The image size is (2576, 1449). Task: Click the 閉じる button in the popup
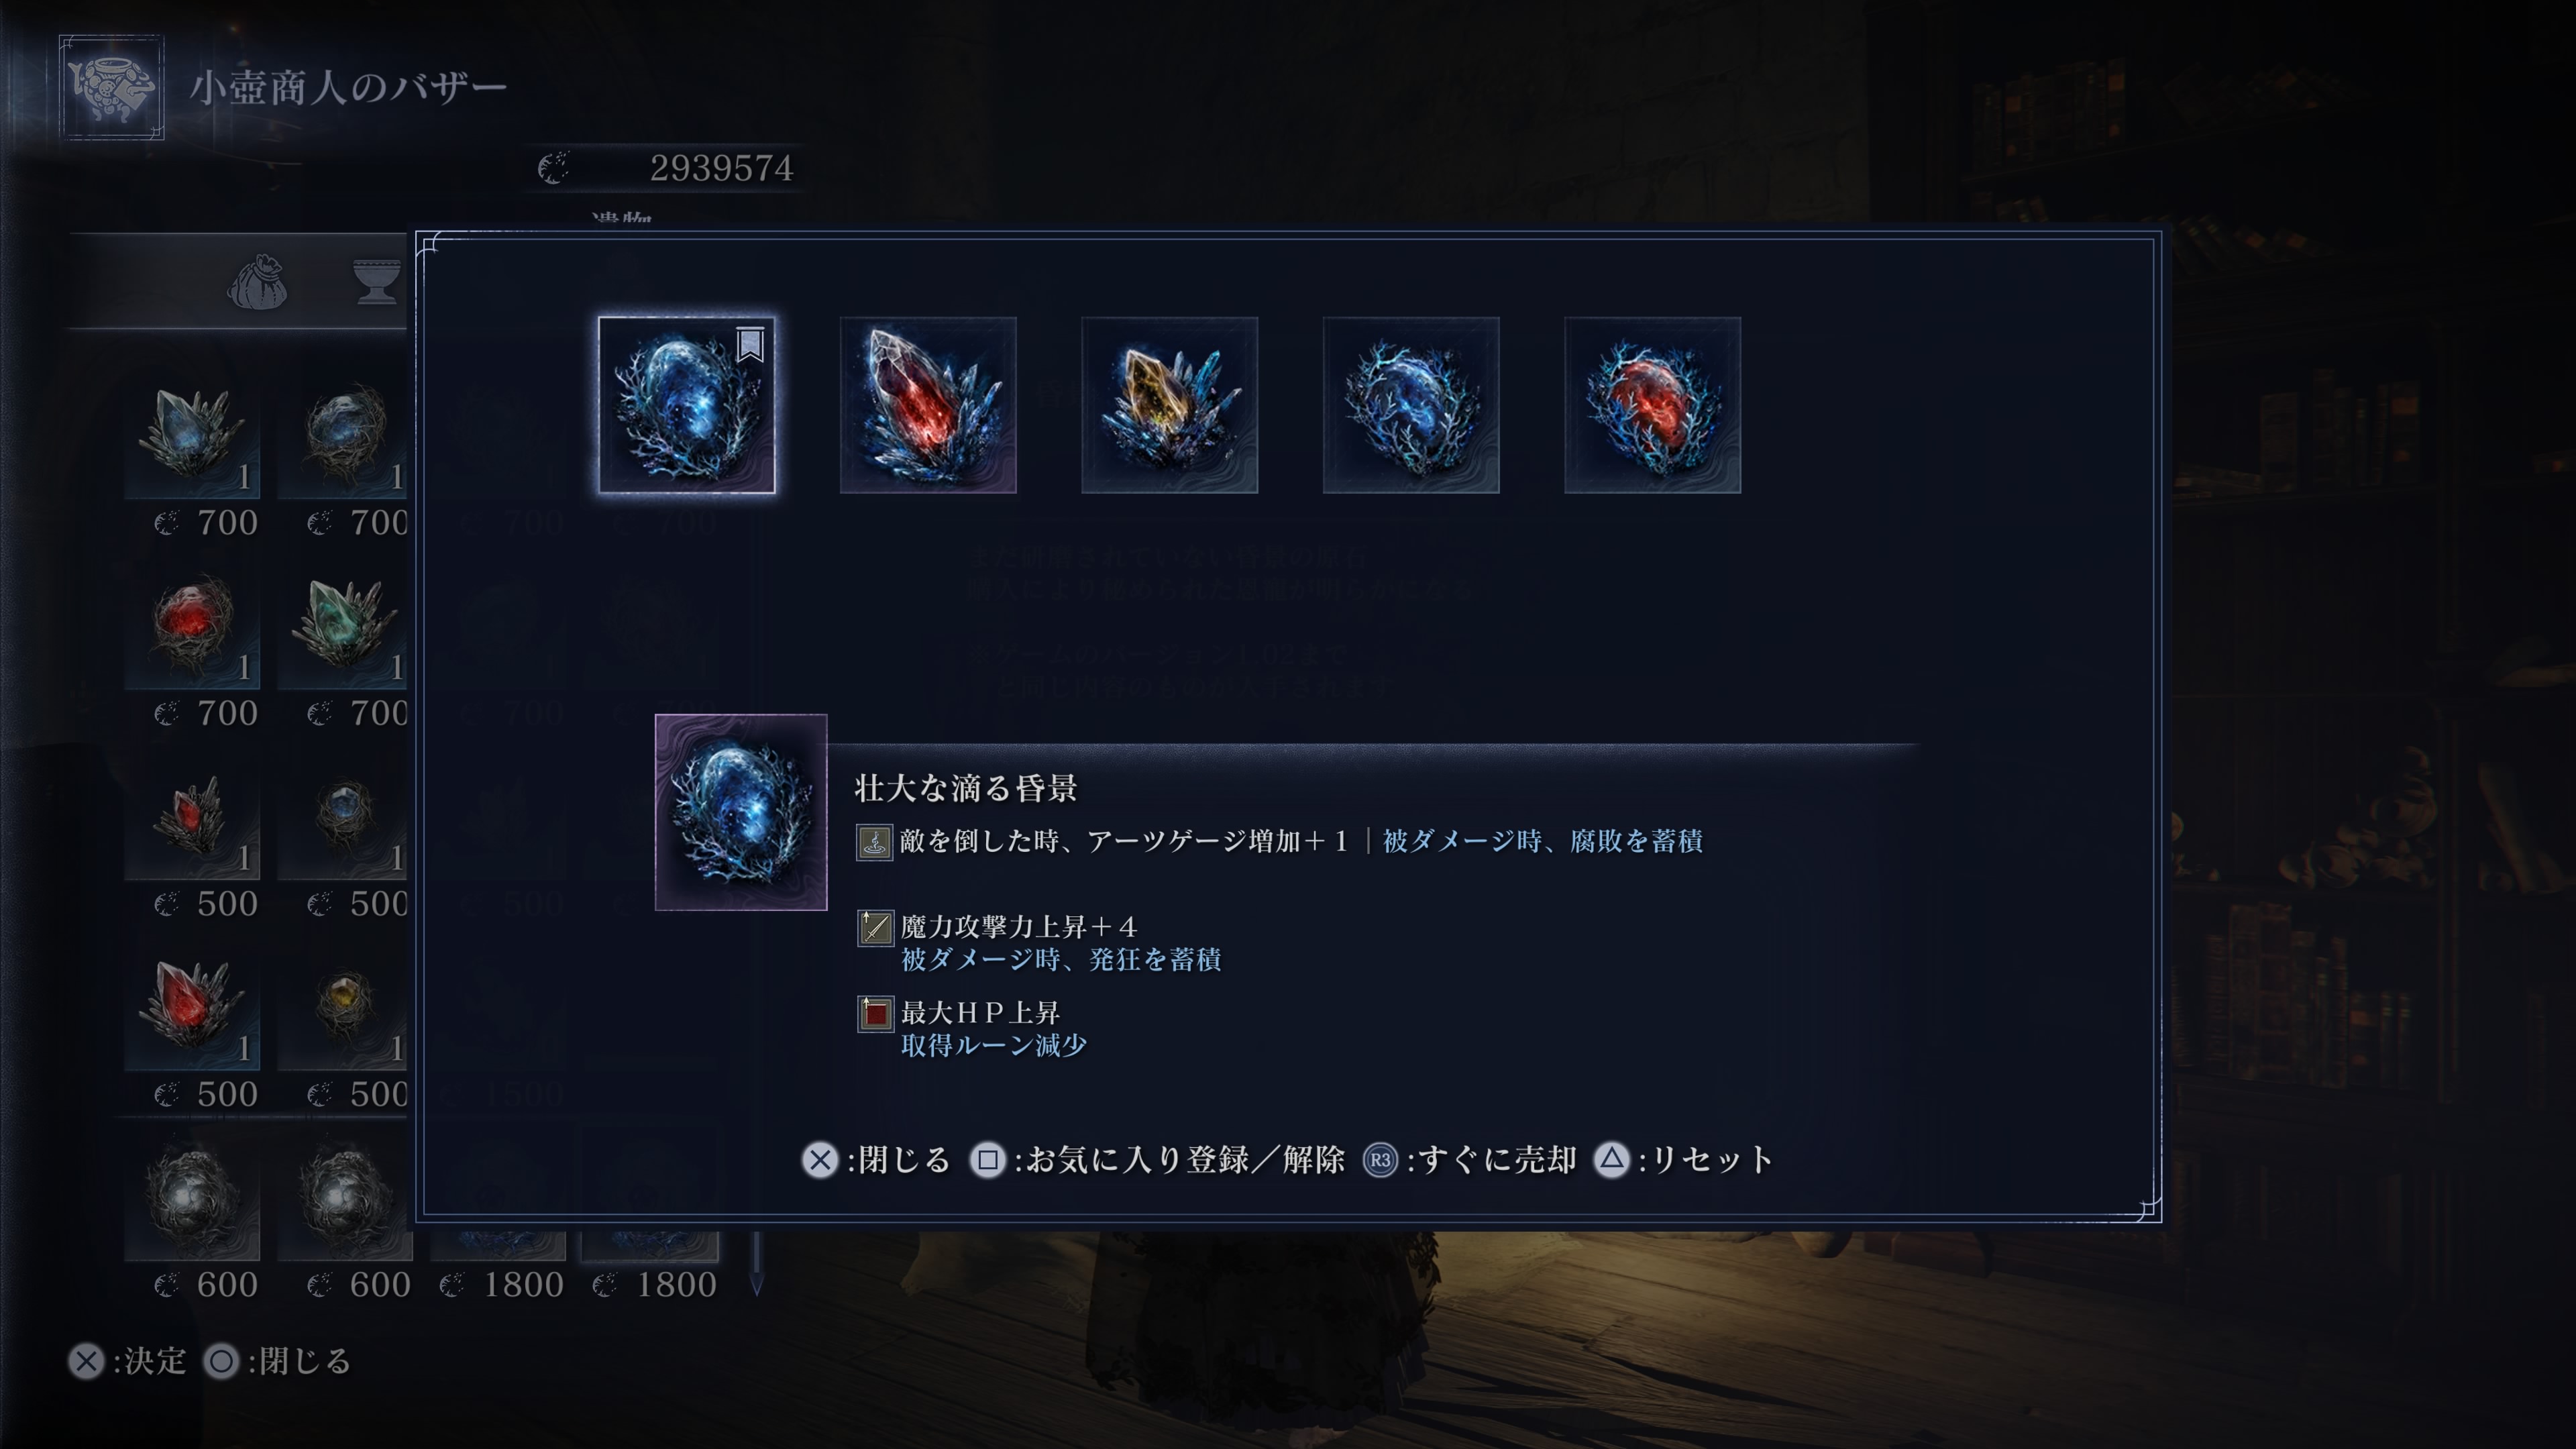pos(876,1160)
